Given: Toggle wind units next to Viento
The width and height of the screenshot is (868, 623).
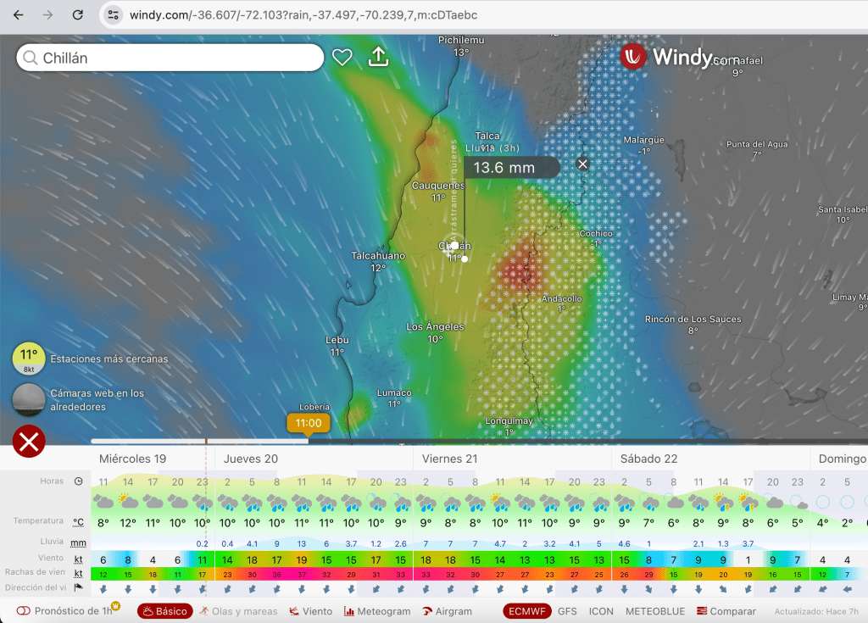Looking at the screenshot, I should pyautogui.click(x=78, y=559).
